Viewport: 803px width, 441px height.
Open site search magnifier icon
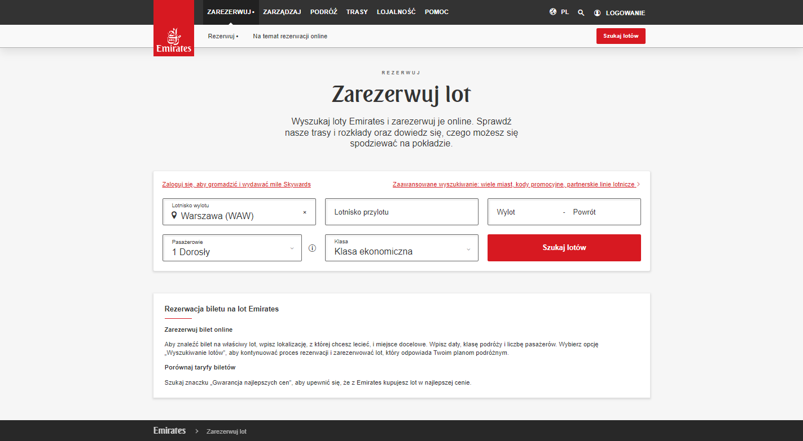pos(581,12)
